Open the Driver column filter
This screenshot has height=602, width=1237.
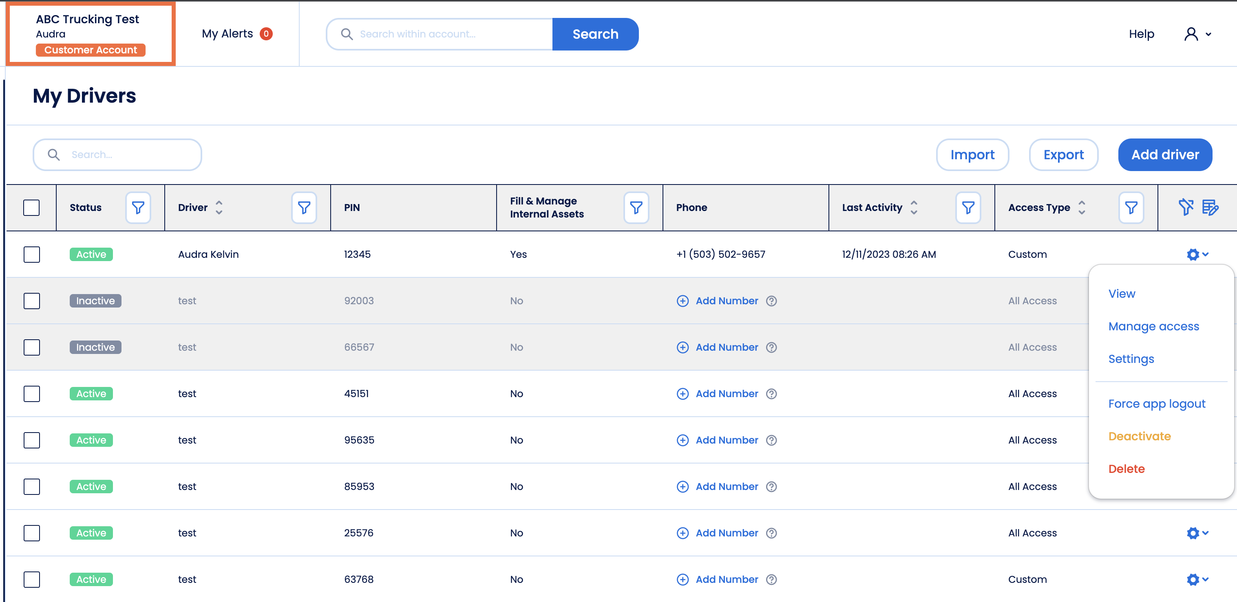click(x=304, y=208)
